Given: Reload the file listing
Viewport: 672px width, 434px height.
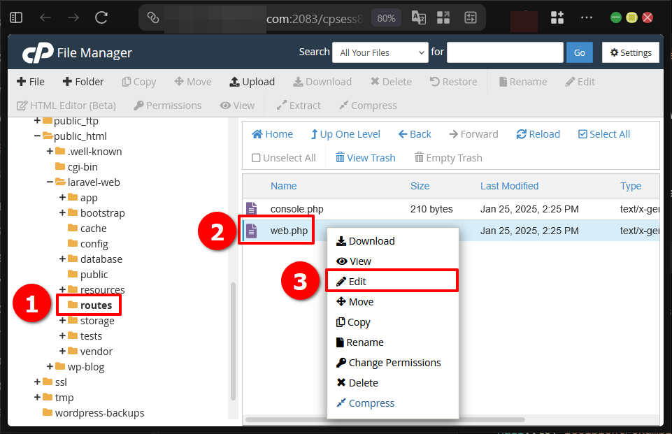Looking at the screenshot, I should click(x=538, y=133).
